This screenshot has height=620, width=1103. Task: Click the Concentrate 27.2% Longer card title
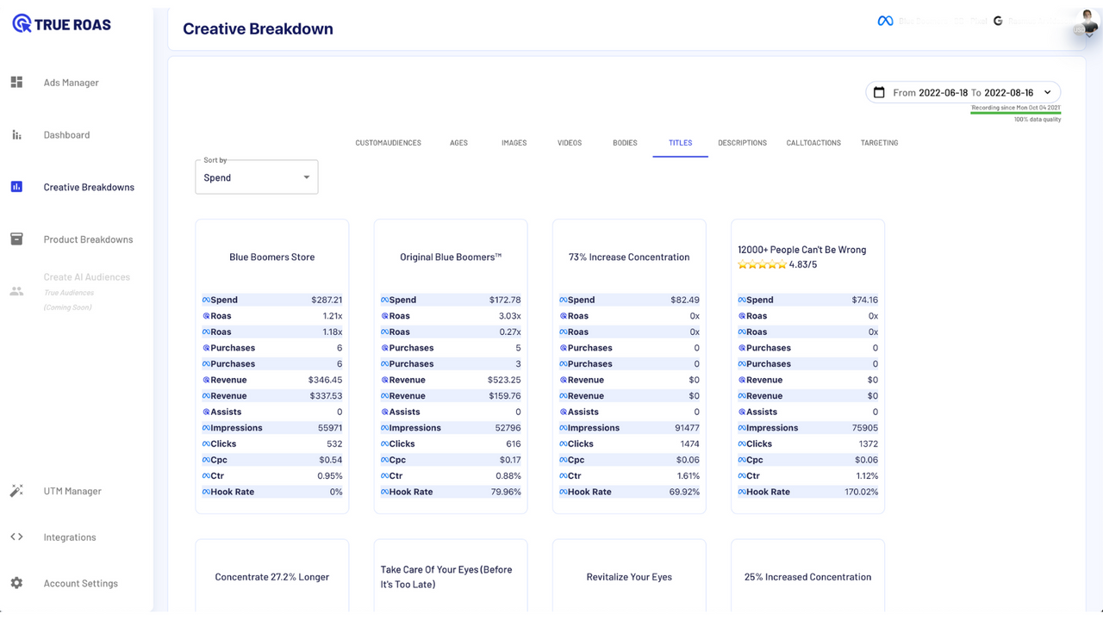click(x=271, y=577)
